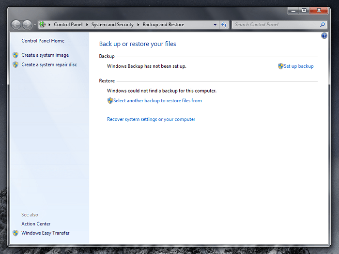The height and width of the screenshot is (254, 339).
Task: Open Help using the blue question mark icon
Action: [x=324, y=36]
